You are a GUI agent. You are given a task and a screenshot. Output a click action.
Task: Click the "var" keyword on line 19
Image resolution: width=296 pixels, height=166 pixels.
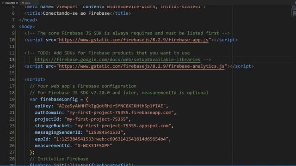(x=33, y=100)
